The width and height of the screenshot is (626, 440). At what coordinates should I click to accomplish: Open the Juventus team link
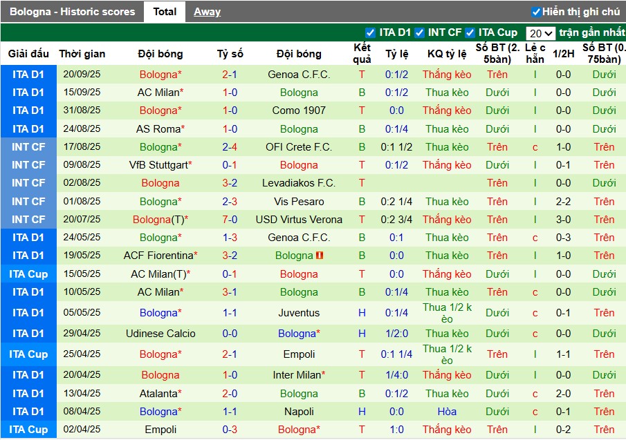299,313
